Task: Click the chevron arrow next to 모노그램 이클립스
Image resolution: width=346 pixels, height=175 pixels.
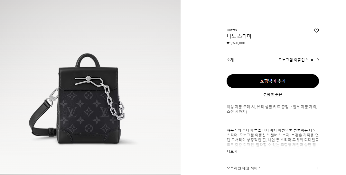Action: (318, 60)
